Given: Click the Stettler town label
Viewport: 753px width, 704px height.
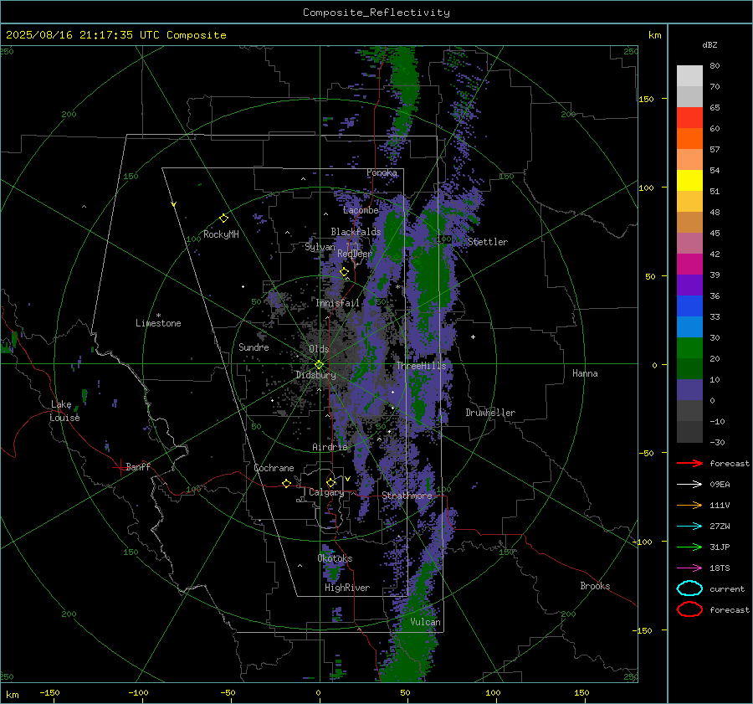Looking at the screenshot, I should [x=488, y=242].
